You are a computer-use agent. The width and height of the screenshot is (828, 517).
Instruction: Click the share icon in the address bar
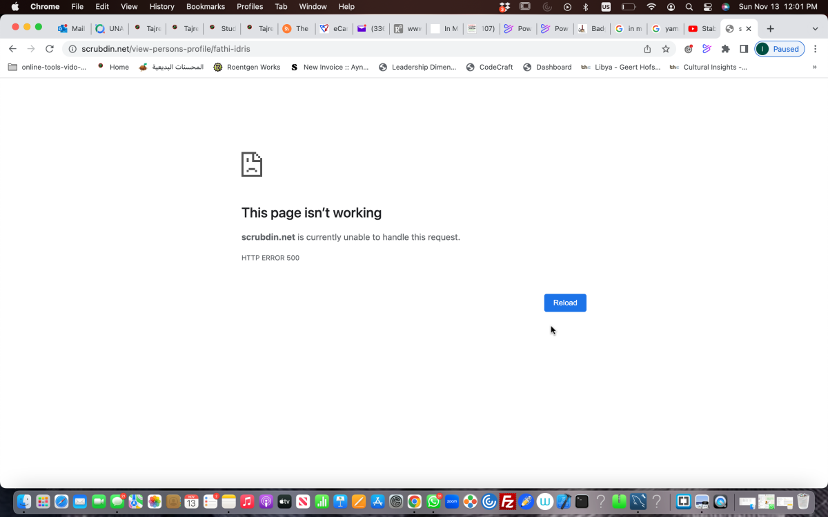tap(647, 49)
